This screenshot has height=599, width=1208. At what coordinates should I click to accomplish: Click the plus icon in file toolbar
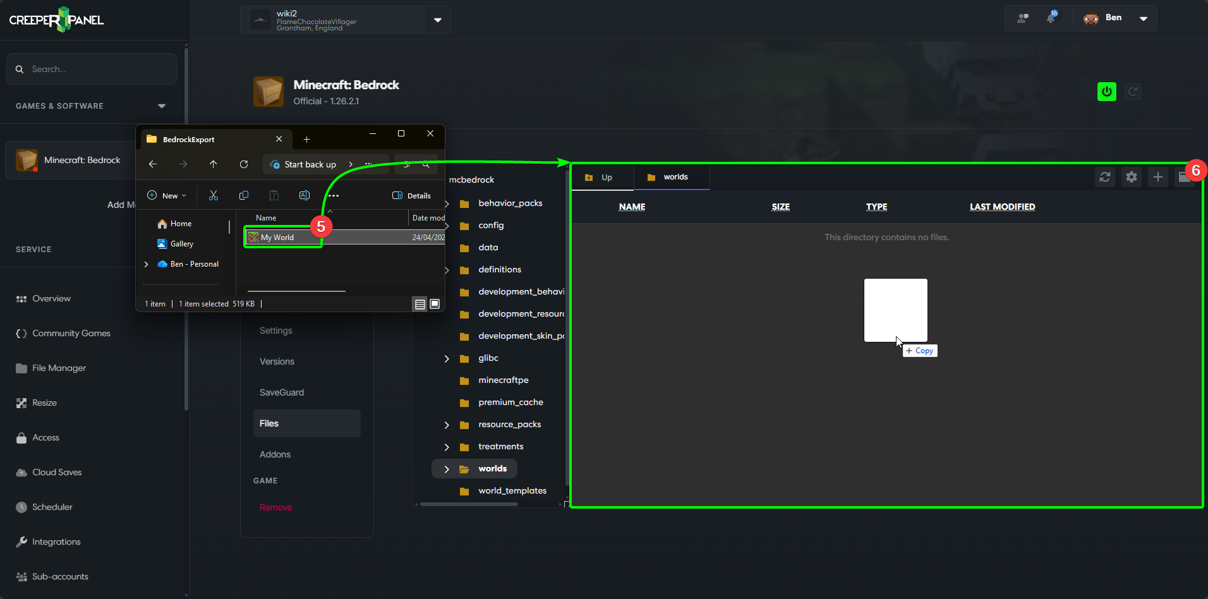coord(1158,178)
